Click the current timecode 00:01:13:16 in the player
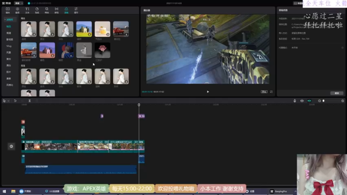Image resolution: width=347 pixels, height=195 pixels. click(x=147, y=92)
